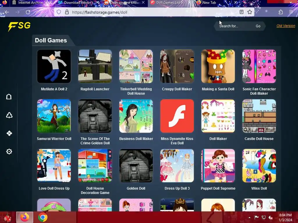The height and width of the screenshot is (223, 298).
Task: Open Samurai Warrior Doll thumbnail
Action: [54, 116]
